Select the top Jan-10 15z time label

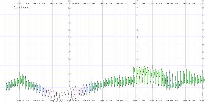coord(156,4)
